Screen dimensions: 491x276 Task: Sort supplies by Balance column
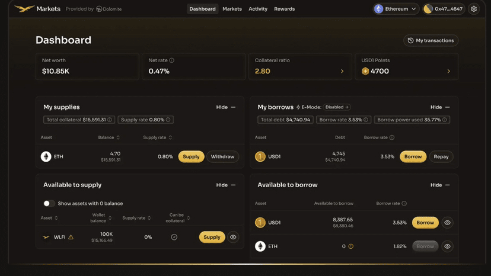pyautogui.click(x=109, y=137)
